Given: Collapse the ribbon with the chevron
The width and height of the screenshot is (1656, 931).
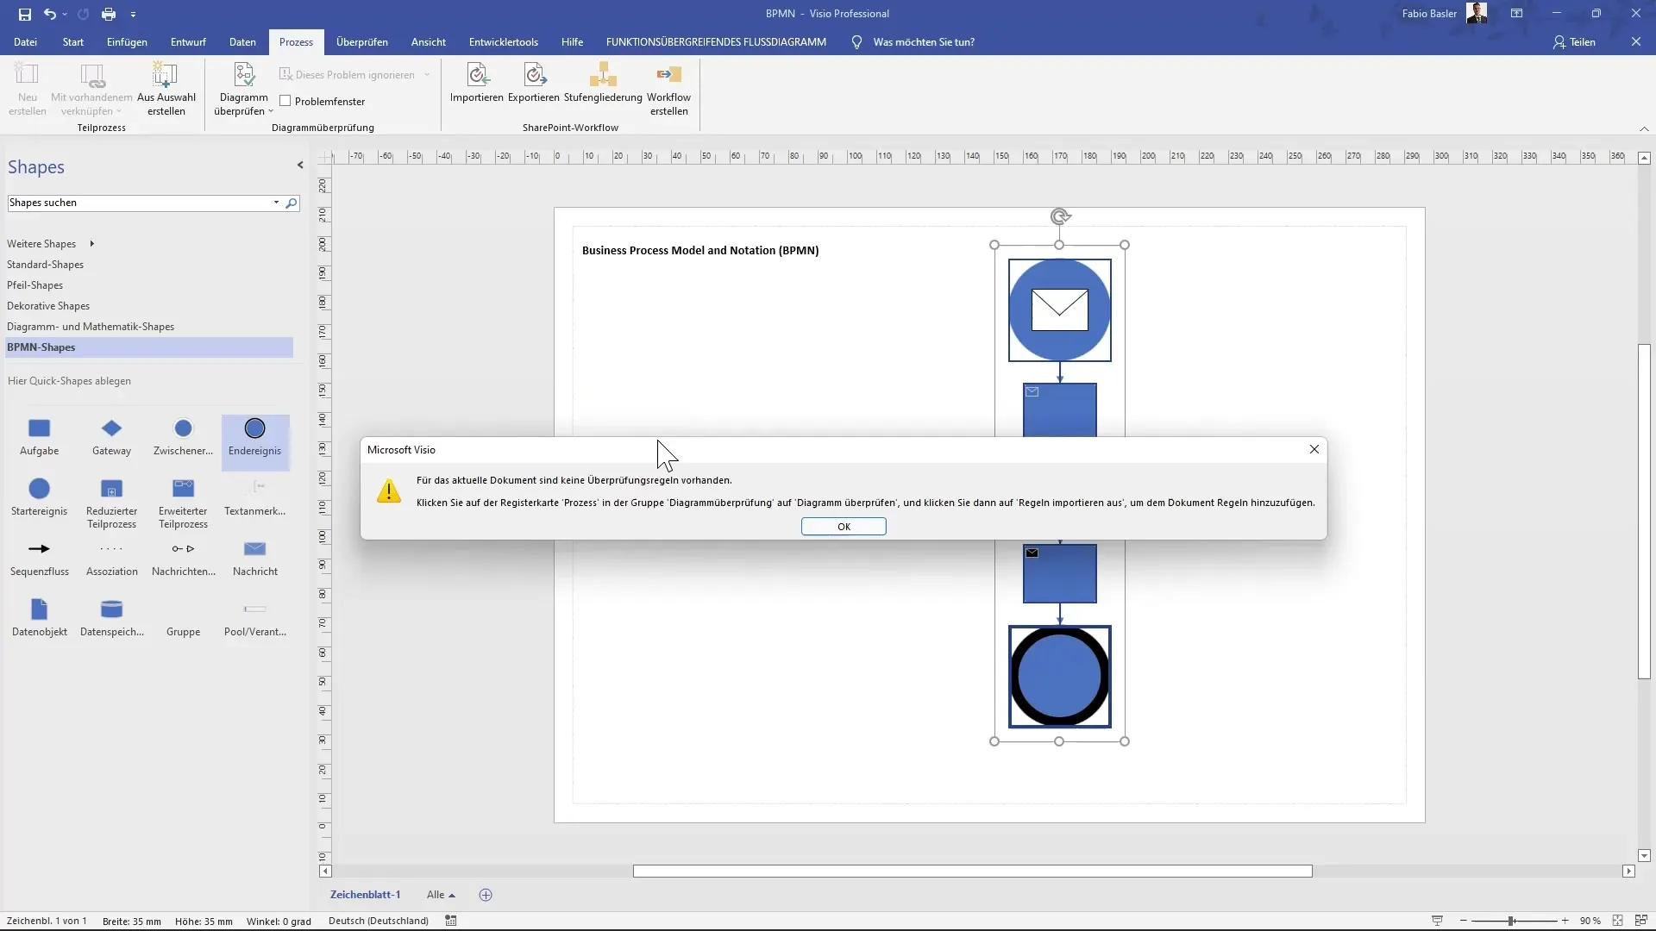Looking at the screenshot, I should [1644, 128].
